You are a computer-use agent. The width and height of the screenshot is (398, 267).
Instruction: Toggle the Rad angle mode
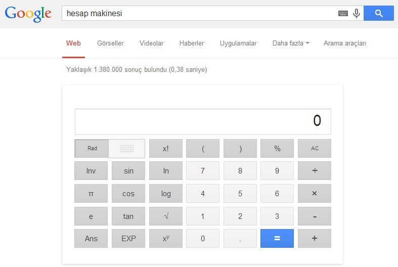pos(92,148)
